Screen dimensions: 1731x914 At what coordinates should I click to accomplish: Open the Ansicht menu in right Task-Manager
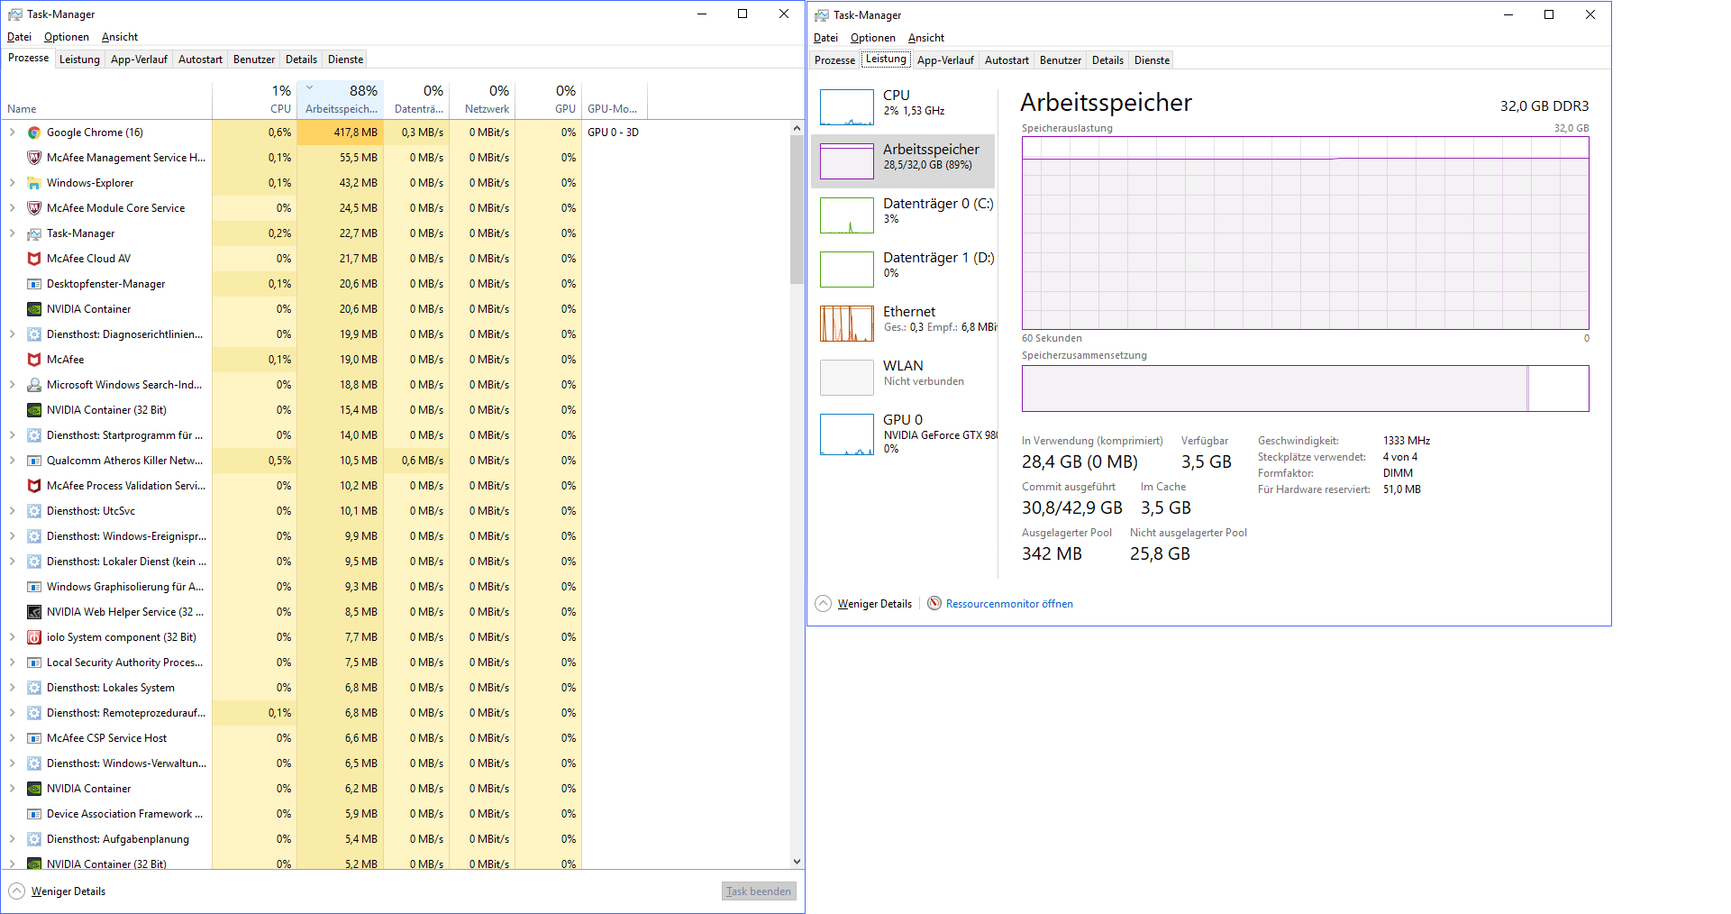[926, 38]
